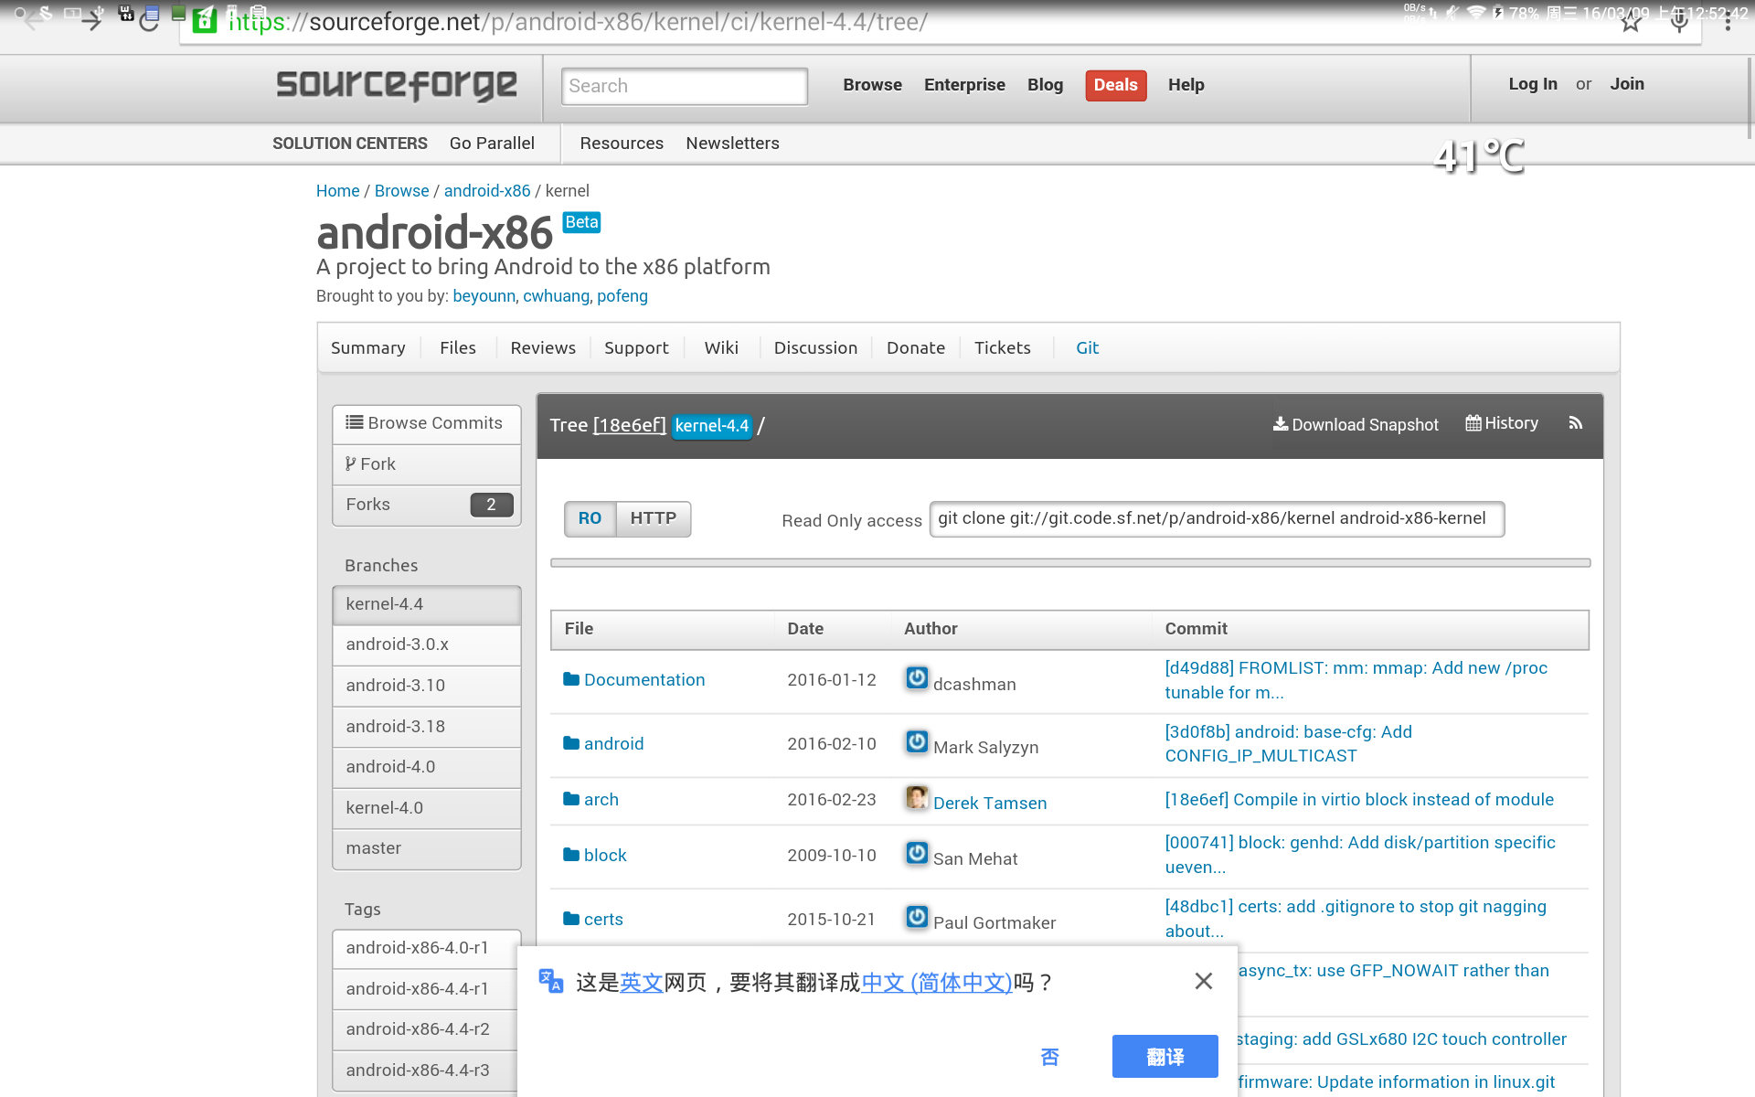Viewport: 1755px width, 1097px height.
Task: Click the Documentation folder icon
Action: [571, 679]
